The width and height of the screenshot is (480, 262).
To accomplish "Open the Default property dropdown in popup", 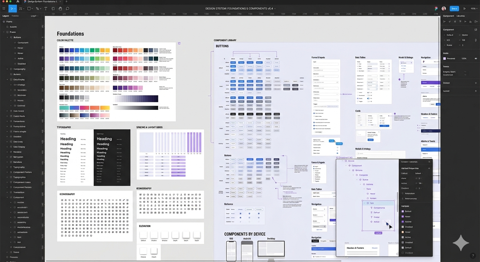I will click(418, 173).
